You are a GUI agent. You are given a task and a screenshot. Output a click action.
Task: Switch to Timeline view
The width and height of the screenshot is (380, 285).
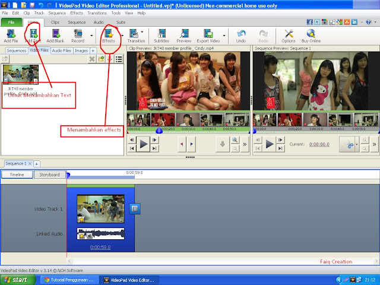pos(17,175)
